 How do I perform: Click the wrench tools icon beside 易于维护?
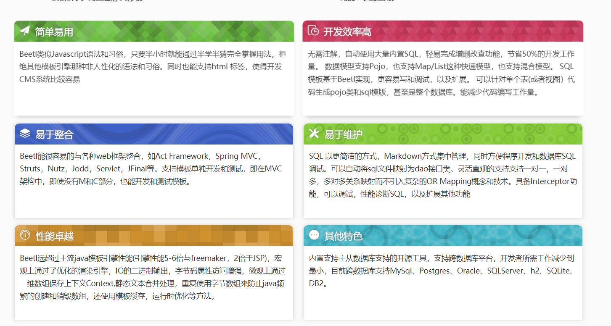click(314, 134)
